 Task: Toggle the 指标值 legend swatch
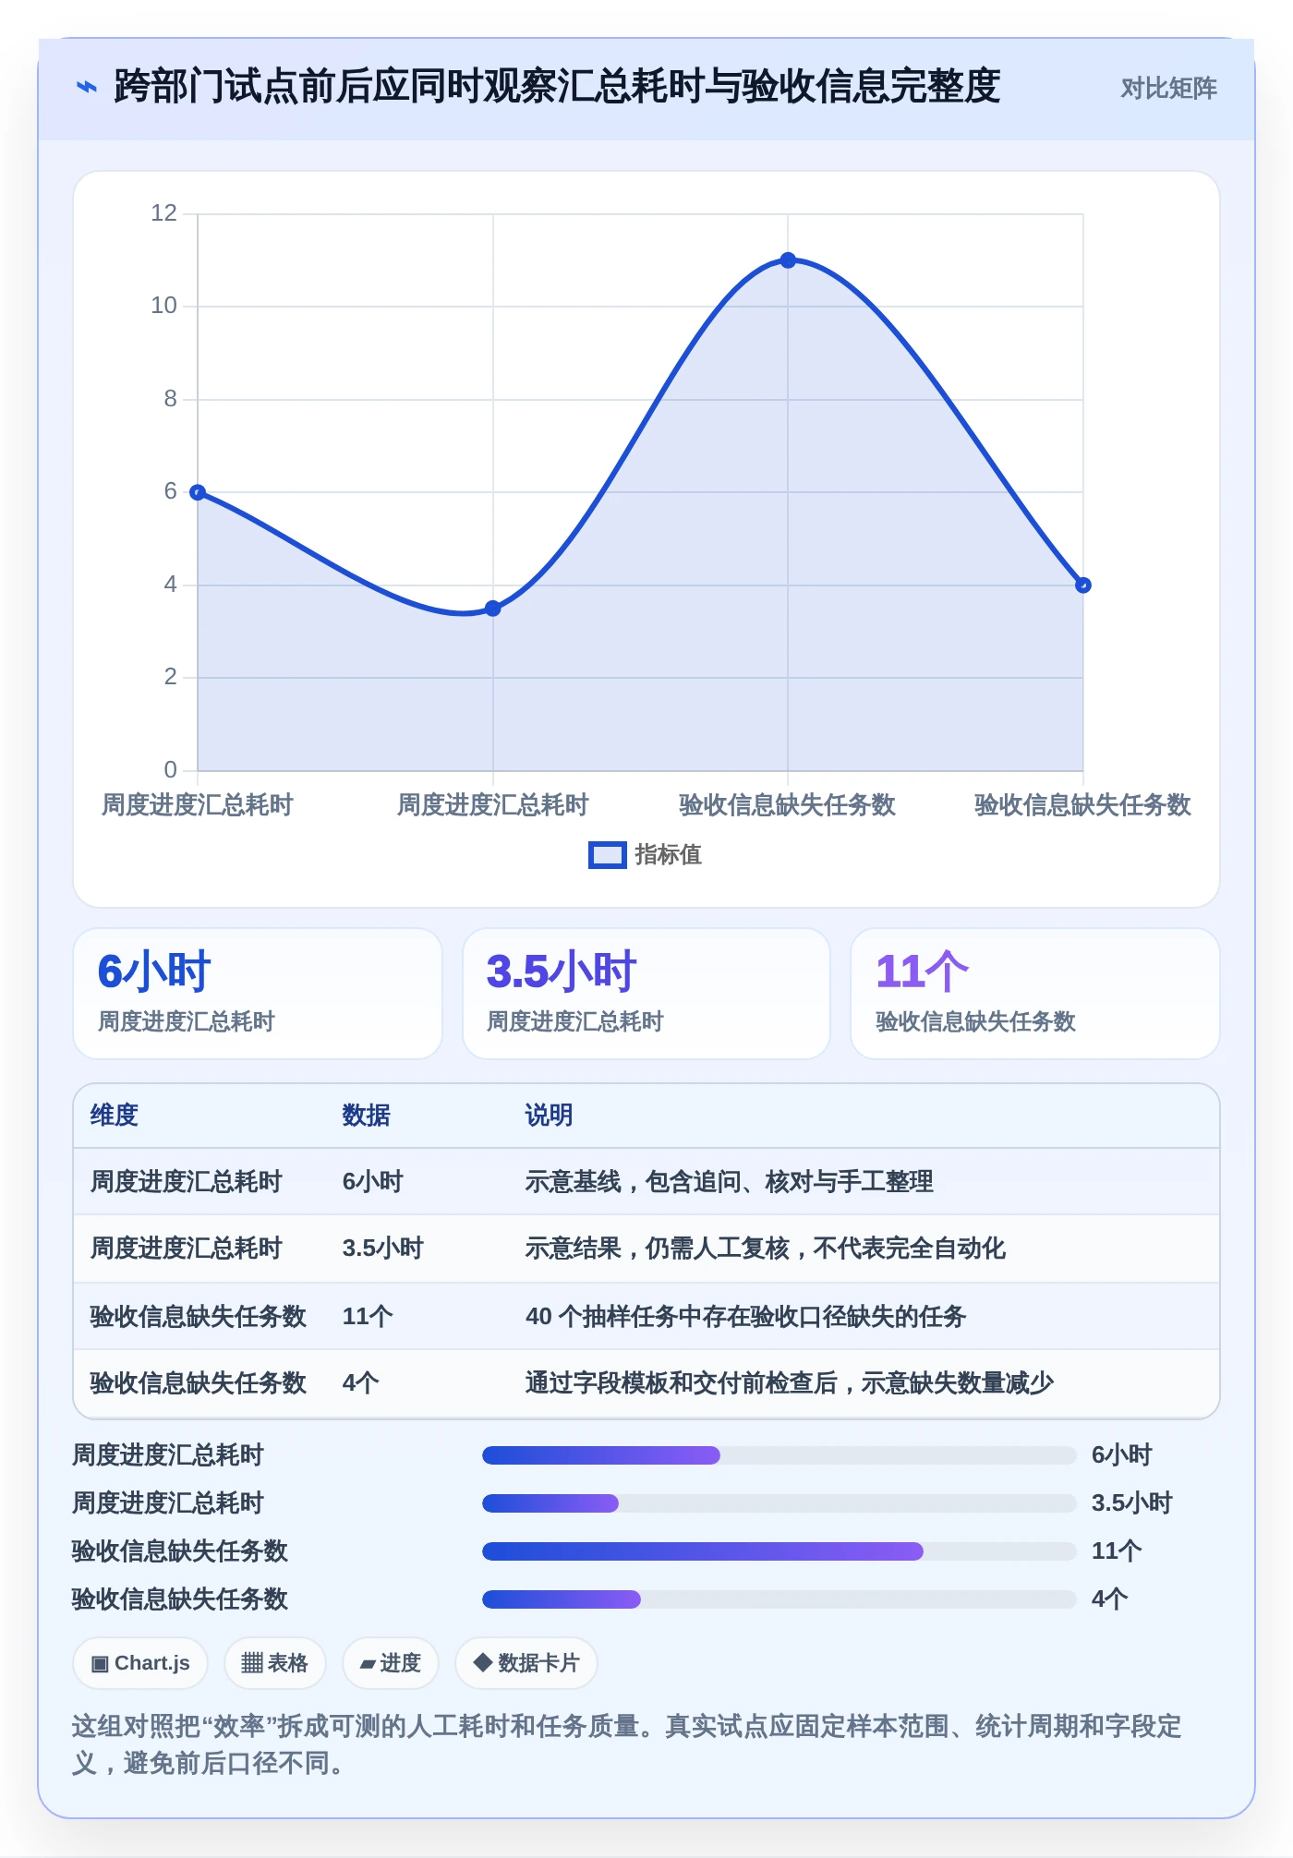pos(607,855)
